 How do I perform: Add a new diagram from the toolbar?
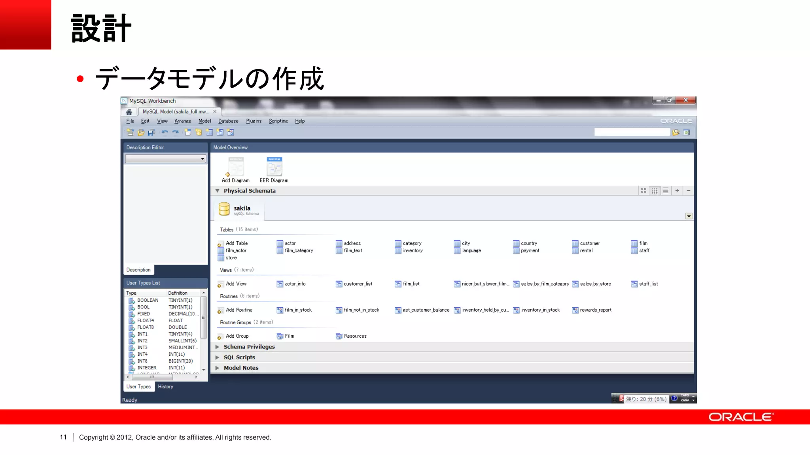188,132
